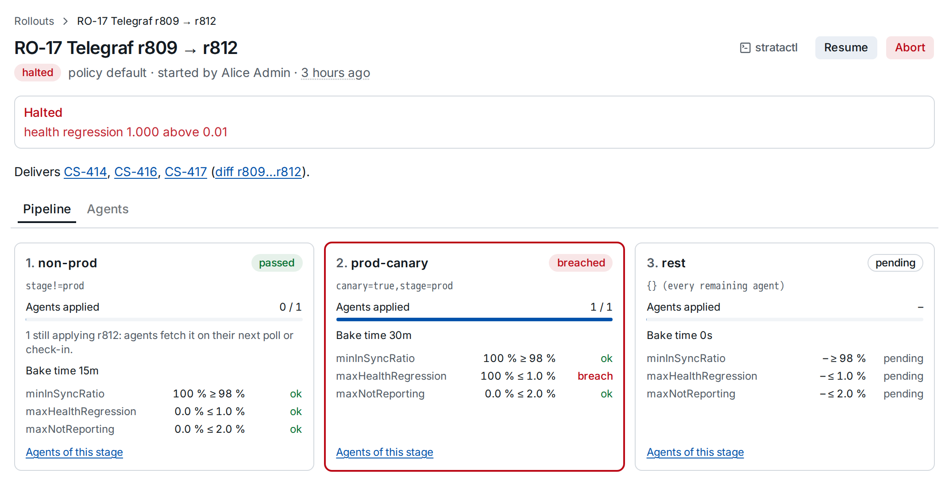The image size is (949, 485).
Task: Open Agents of this stage for non-prod
Action: [74, 452]
